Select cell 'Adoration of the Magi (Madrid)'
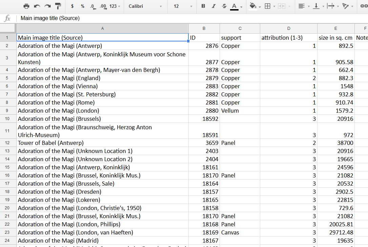Screen dimensions: 368x247 (102, 241)
